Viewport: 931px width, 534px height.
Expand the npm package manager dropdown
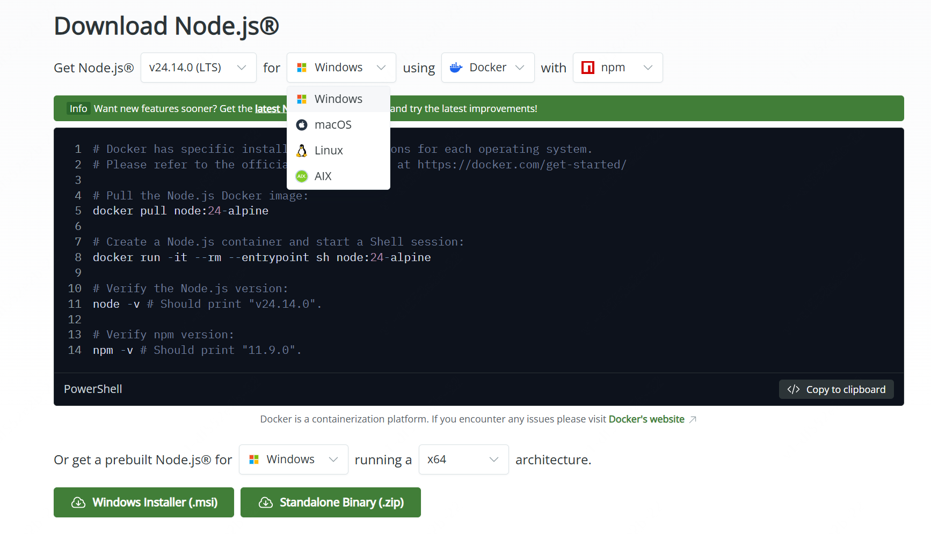coord(617,68)
